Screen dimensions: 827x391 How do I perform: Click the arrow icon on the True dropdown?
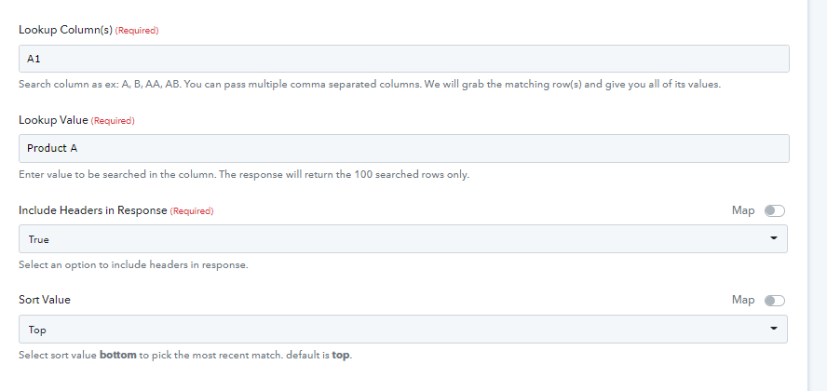point(773,238)
